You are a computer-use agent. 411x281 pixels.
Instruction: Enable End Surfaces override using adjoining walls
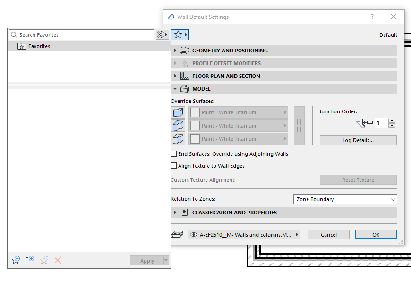point(174,154)
